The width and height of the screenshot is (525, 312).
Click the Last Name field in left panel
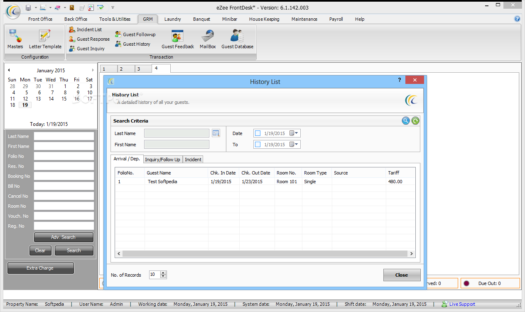tap(64, 136)
